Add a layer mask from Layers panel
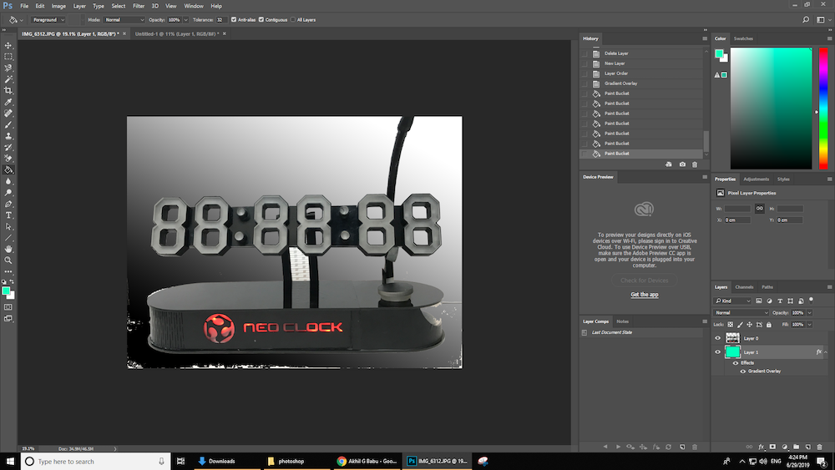 click(x=772, y=447)
